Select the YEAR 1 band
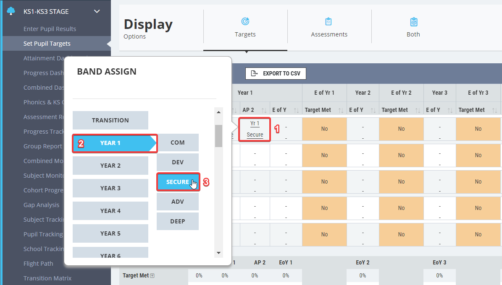 pos(115,143)
